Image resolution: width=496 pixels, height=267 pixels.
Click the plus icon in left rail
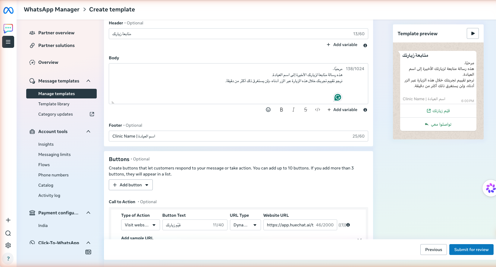tap(8, 220)
